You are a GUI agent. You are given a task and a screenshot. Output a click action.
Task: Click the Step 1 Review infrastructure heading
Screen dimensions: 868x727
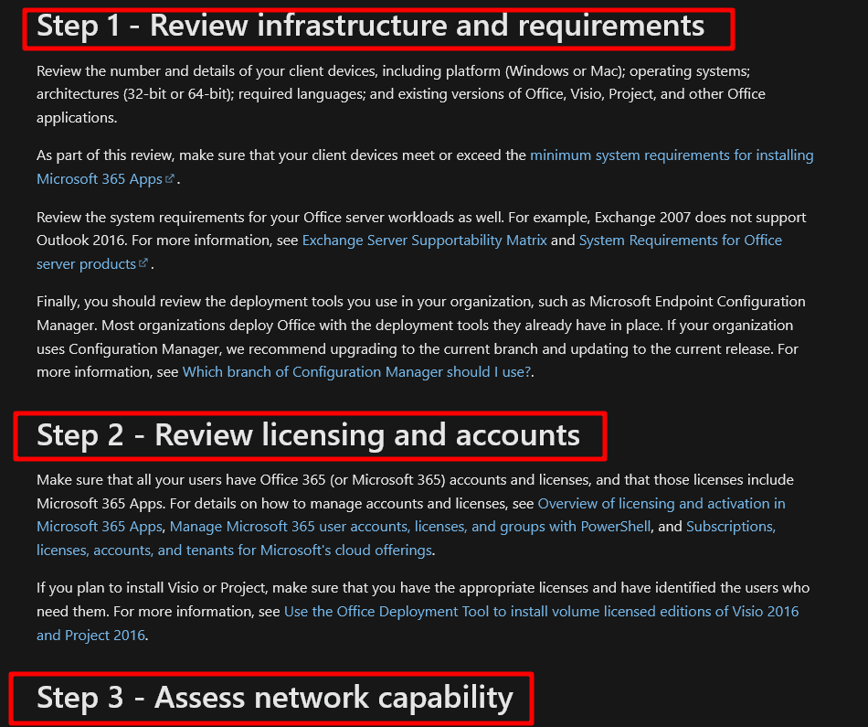tap(370, 27)
